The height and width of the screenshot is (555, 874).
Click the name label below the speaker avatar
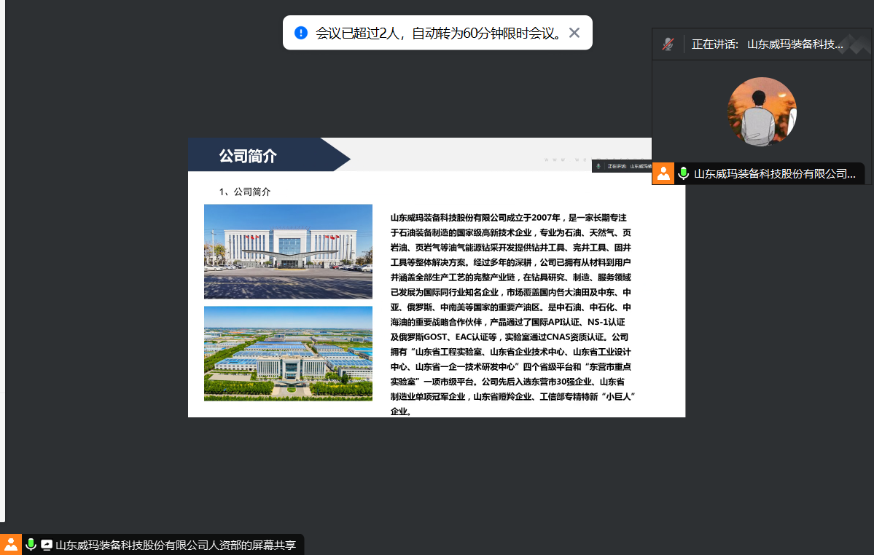click(x=774, y=173)
